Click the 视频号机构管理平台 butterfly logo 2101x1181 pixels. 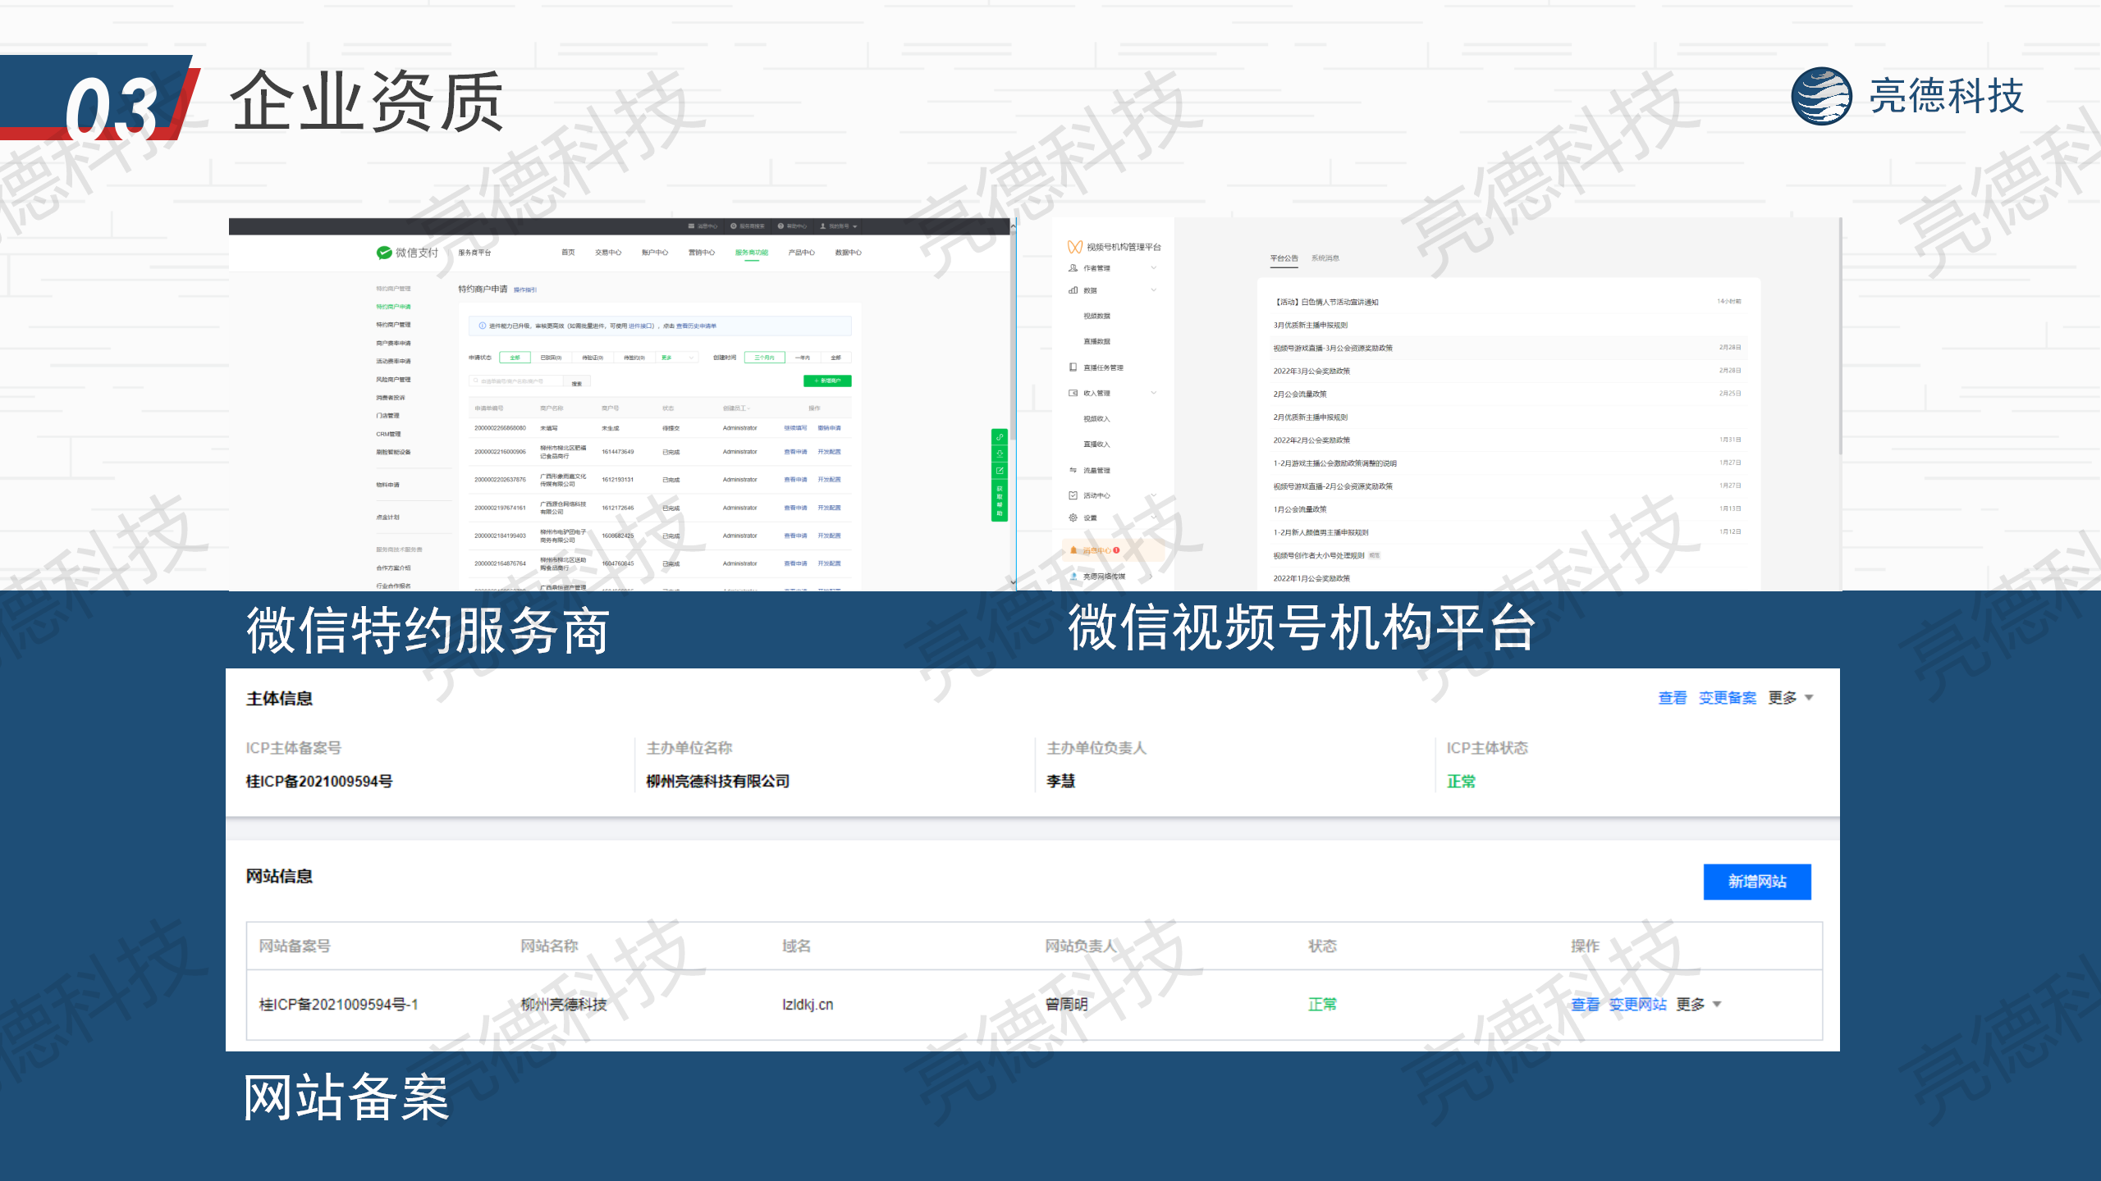point(1074,246)
